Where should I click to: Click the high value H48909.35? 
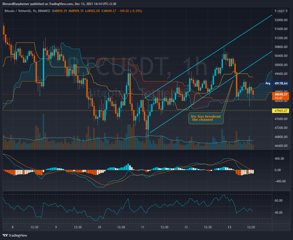[76, 11]
